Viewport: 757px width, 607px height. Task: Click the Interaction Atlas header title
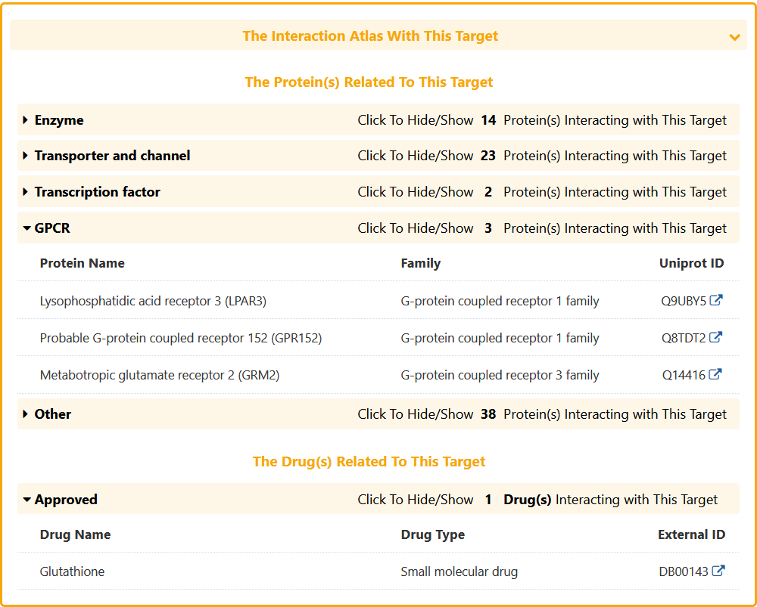coord(370,36)
